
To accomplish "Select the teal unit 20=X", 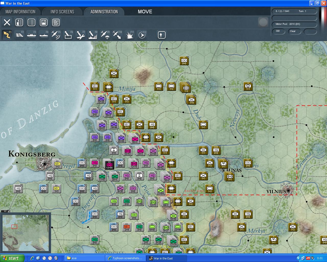I will [114, 177].
